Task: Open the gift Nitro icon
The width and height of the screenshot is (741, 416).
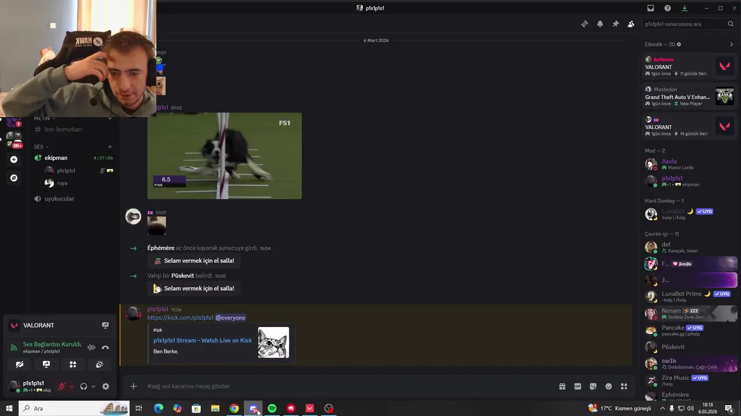Action: [x=562, y=386]
